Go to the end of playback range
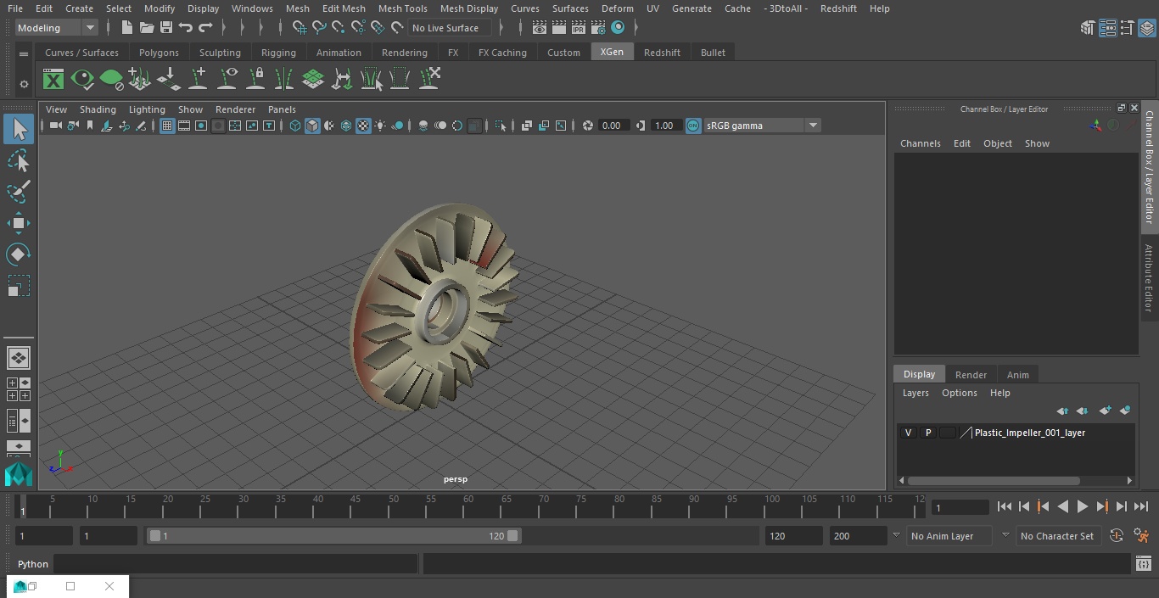 tap(1141, 506)
